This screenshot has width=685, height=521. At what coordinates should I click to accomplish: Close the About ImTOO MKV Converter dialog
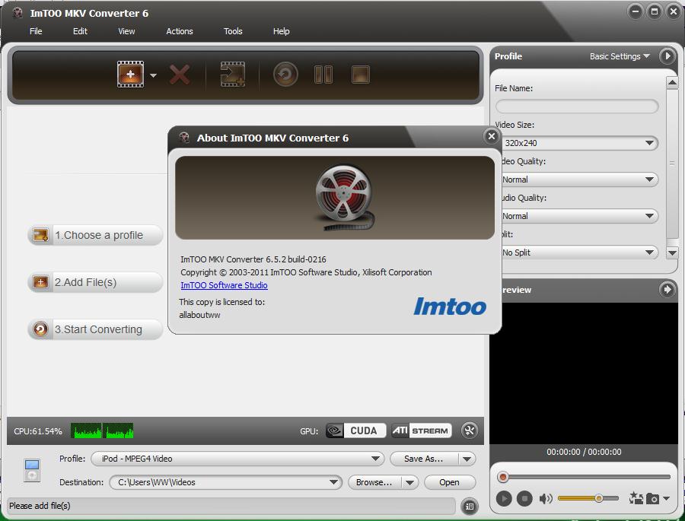[x=492, y=136]
